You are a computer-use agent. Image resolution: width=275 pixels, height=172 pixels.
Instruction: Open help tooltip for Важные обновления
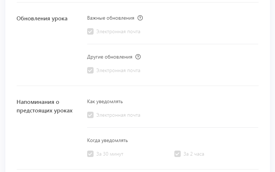tap(140, 18)
